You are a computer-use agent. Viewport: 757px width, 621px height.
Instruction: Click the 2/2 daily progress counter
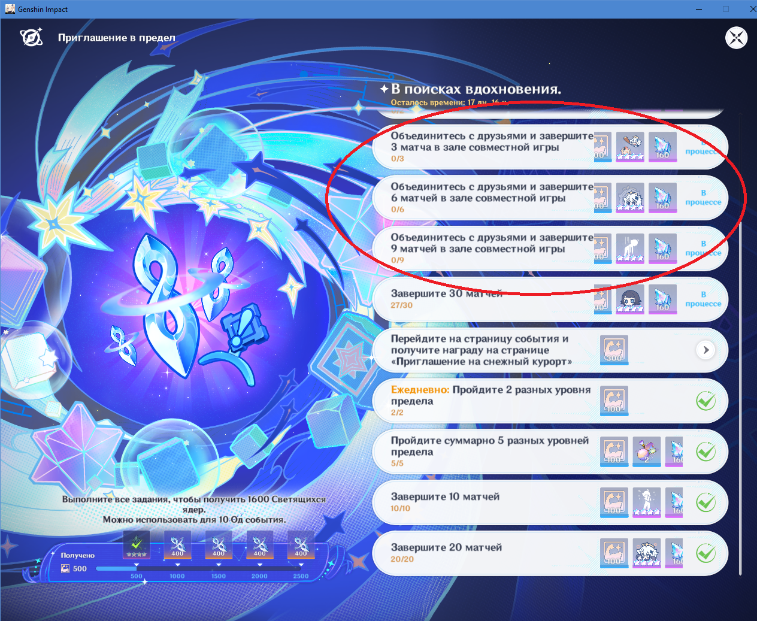[x=397, y=413]
